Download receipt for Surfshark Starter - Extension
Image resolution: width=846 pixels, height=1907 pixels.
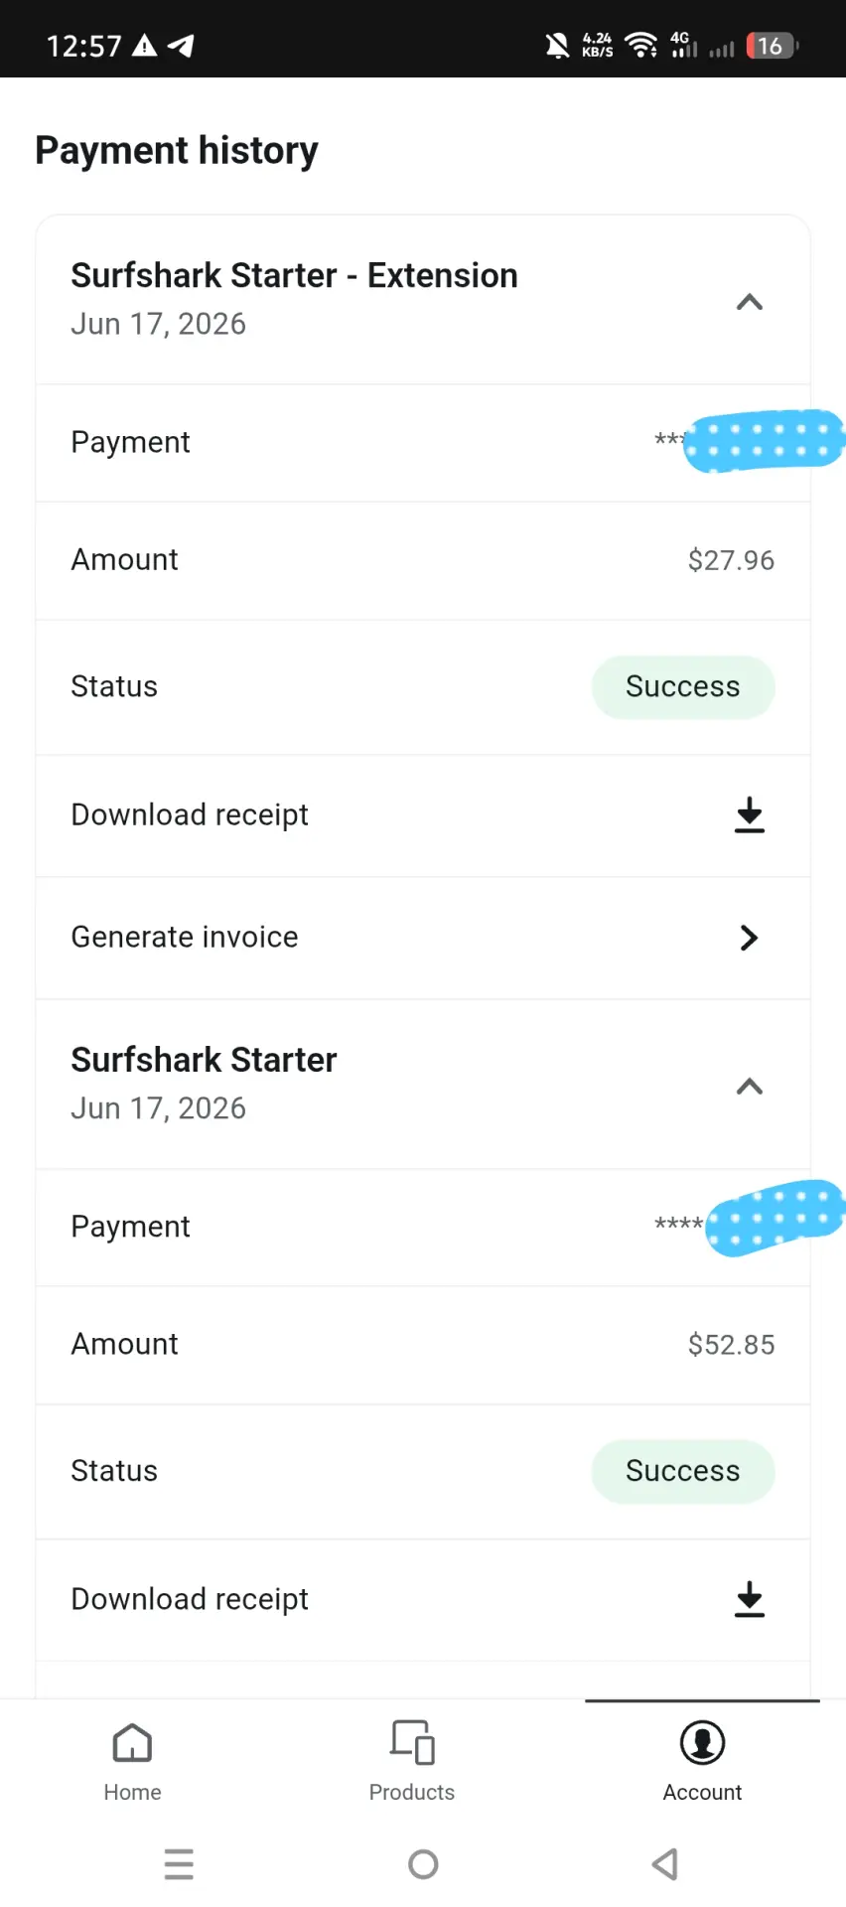[750, 815]
